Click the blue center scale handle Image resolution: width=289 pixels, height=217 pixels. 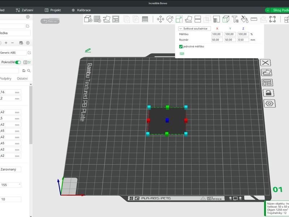(x=167, y=120)
